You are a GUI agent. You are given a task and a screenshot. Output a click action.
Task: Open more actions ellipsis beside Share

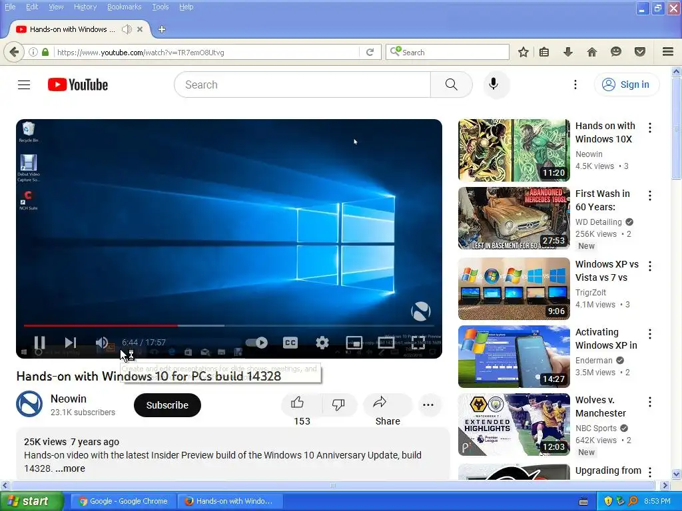click(x=428, y=405)
